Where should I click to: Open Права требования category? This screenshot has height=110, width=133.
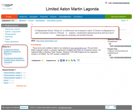(x=12, y=42)
